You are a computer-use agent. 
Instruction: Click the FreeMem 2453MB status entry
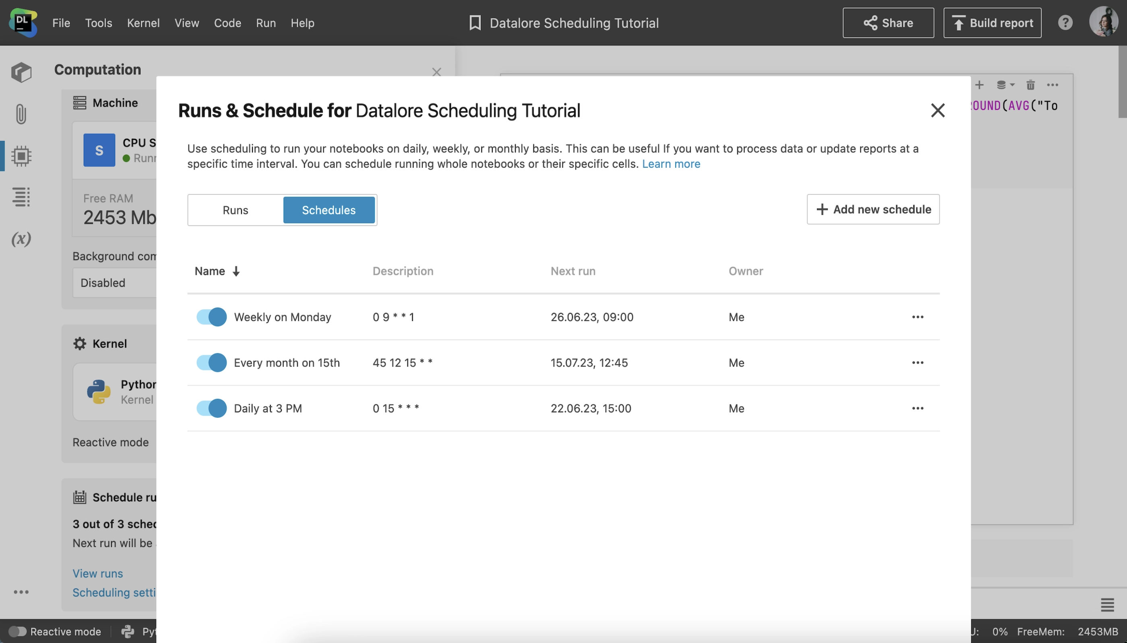click(x=1067, y=632)
